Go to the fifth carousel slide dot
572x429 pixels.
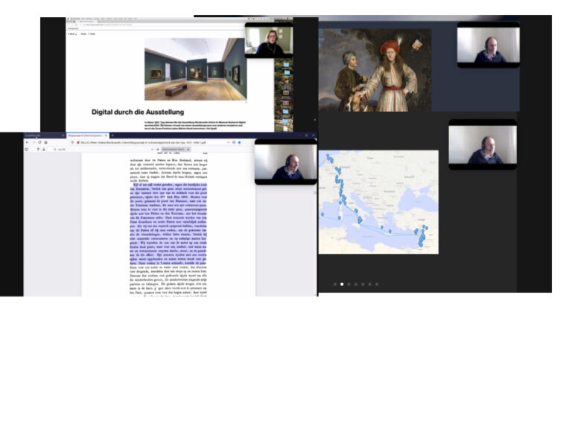click(363, 285)
